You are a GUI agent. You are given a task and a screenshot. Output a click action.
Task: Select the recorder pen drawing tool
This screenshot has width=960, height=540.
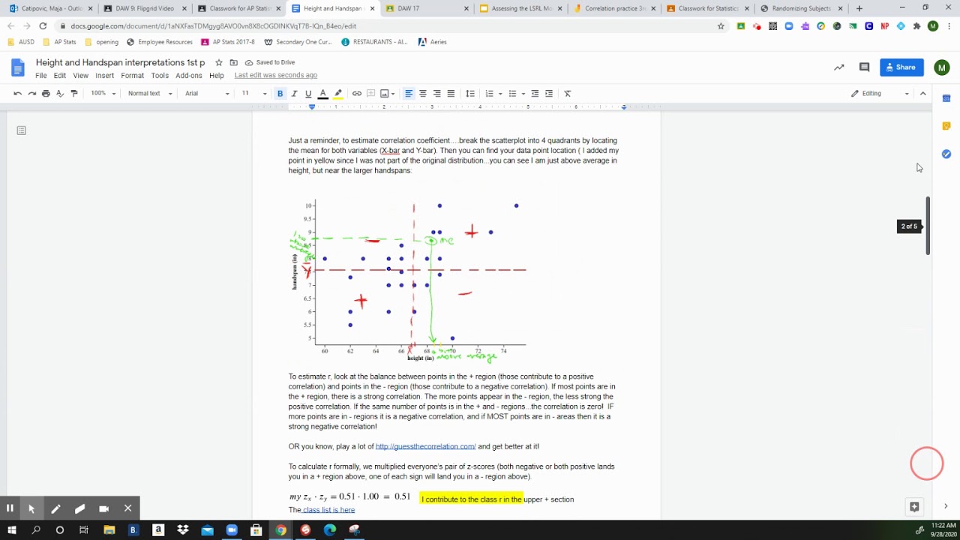(x=55, y=508)
